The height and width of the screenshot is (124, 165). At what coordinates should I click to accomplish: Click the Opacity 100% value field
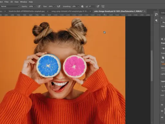(31, 6)
